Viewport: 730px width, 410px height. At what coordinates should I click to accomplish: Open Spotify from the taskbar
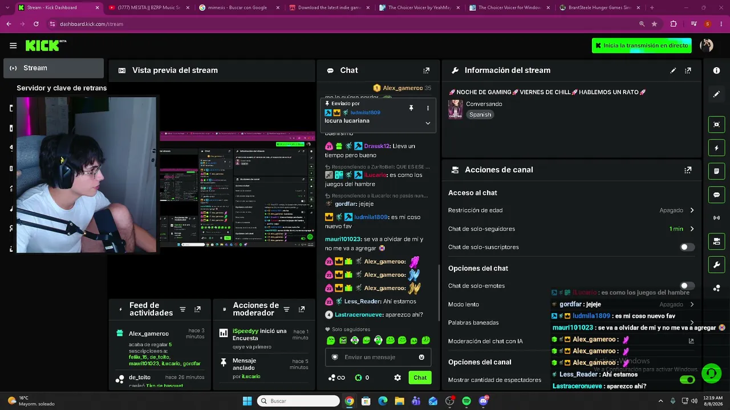[x=467, y=401]
